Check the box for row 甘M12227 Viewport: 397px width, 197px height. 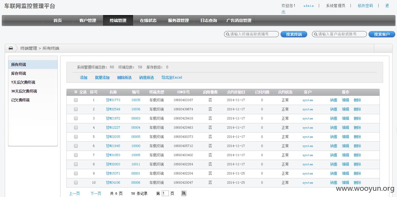76,127
